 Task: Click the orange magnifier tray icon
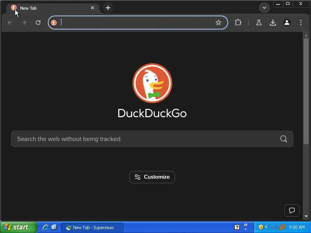pyautogui.click(x=282, y=227)
